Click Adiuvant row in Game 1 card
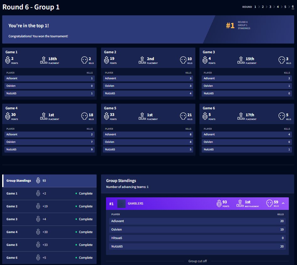Screen dimensions: 297x265 point(50,78)
